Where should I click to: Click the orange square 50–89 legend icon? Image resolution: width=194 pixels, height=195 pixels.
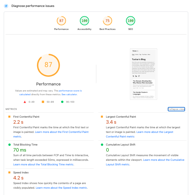(x=43, y=102)
